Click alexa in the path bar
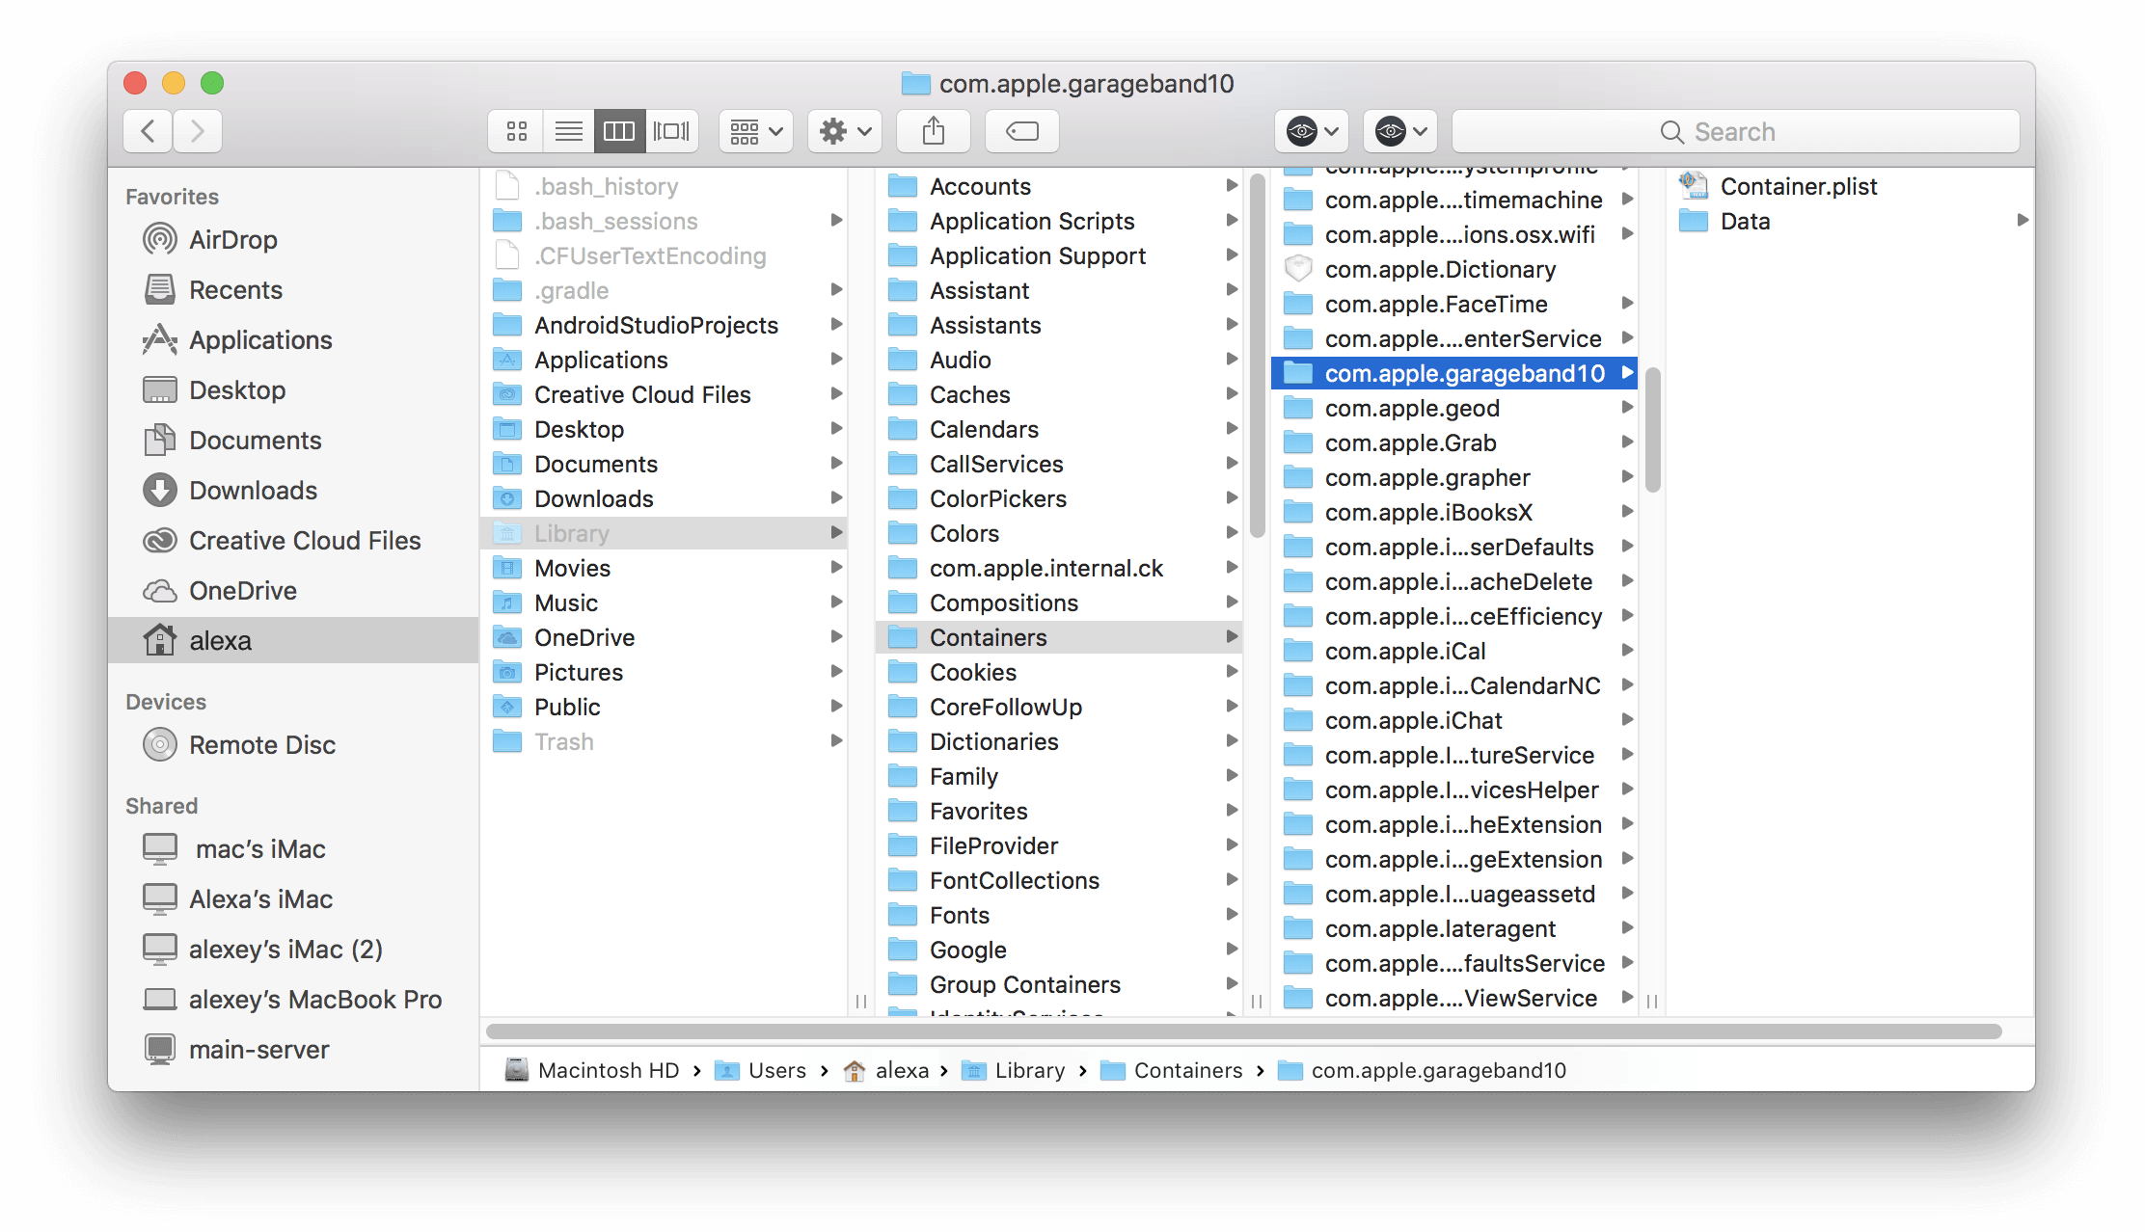 tap(885, 1070)
